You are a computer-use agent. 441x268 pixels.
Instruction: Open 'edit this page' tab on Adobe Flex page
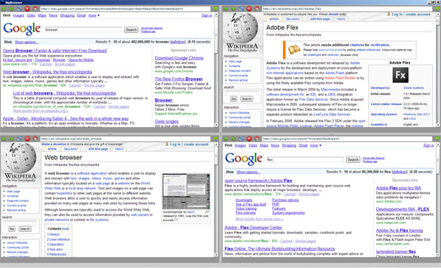pyautogui.click(x=320, y=19)
